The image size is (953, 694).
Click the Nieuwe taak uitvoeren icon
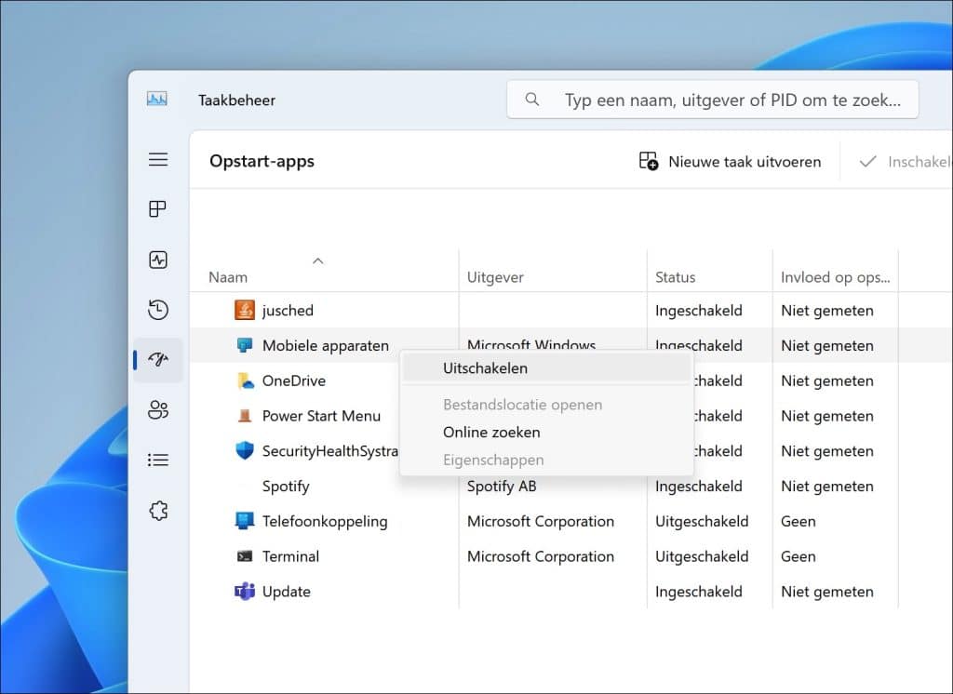pyautogui.click(x=649, y=161)
